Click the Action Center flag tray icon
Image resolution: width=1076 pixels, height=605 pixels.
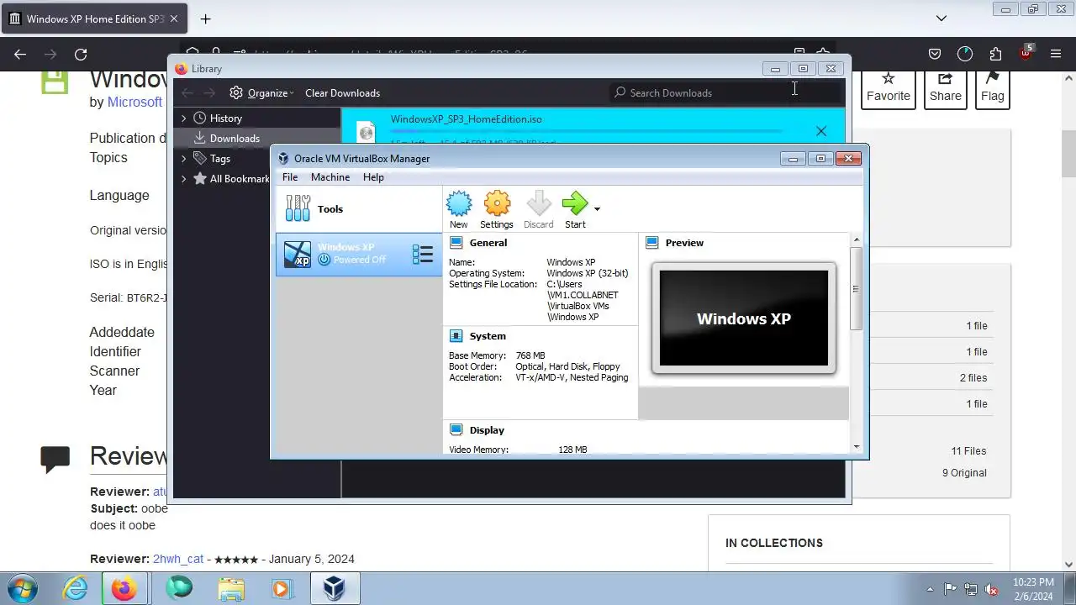951,589
